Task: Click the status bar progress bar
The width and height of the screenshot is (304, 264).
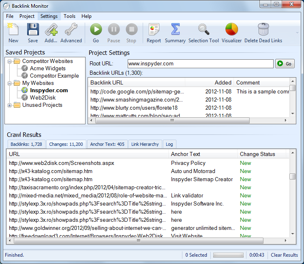Action: (x=228, y=255)
